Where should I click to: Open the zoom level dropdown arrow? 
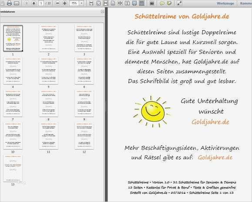[81, 3]
